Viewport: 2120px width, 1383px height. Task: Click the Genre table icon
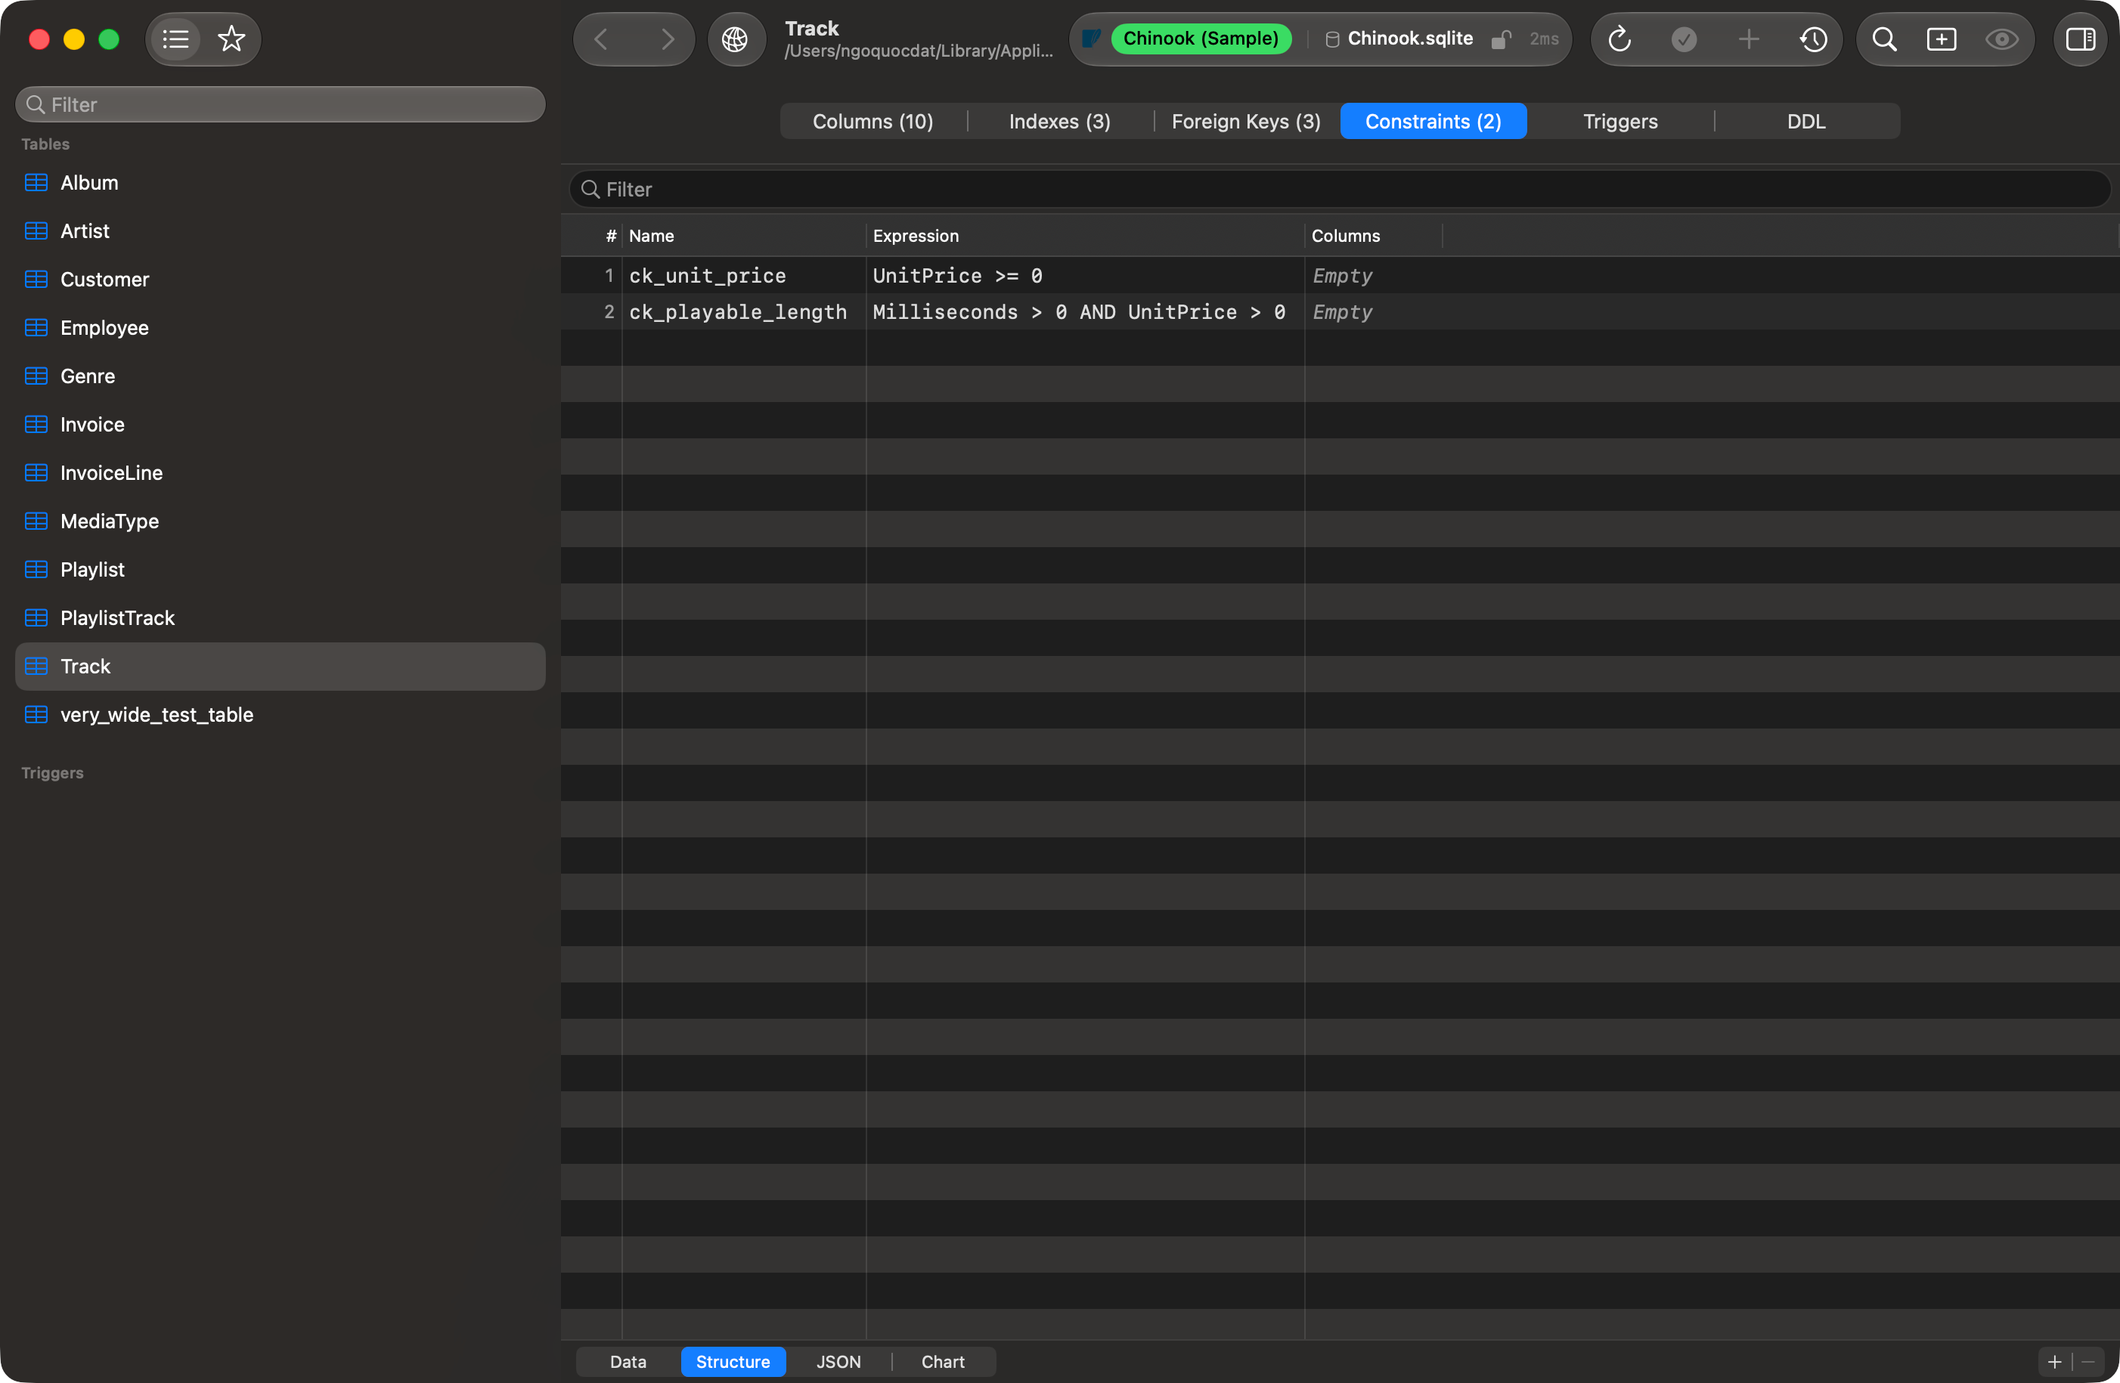click(x=36, y=376)
